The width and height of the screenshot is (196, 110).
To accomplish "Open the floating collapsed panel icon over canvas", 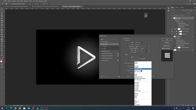I will [146, 16].
